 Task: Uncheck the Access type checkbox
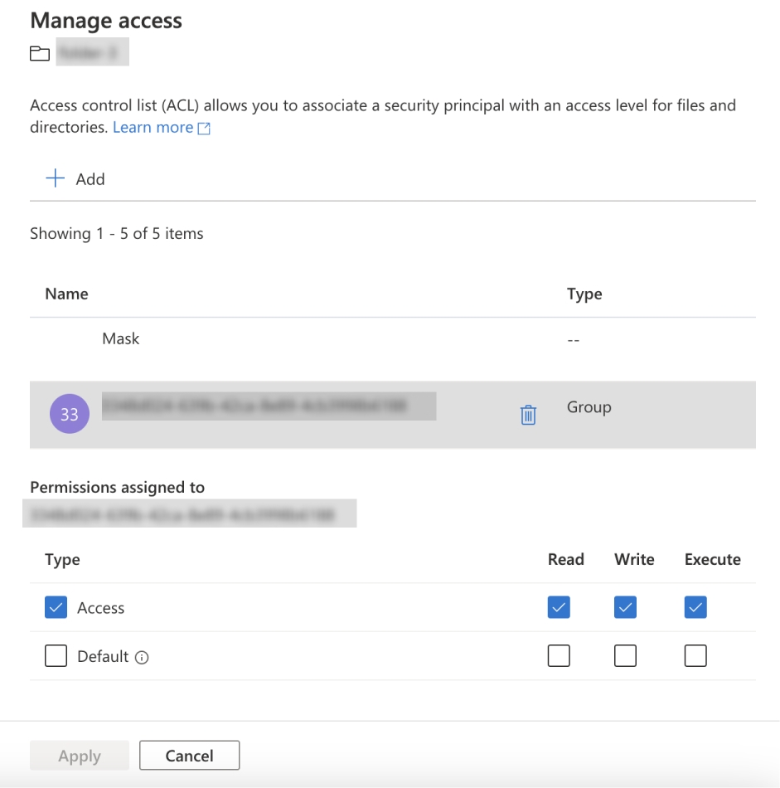56,608
